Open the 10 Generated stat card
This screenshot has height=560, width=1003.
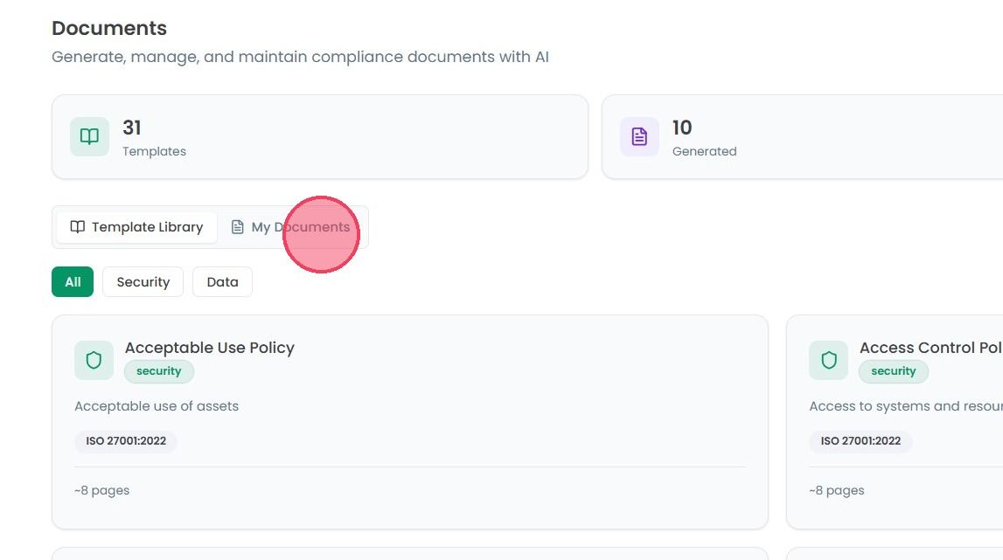[802, 137]
